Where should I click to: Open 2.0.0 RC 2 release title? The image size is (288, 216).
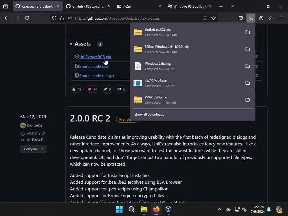coord(90,118)
